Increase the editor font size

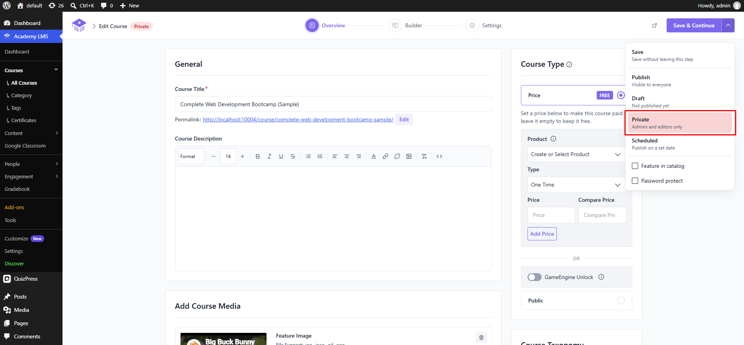[242, 156]
